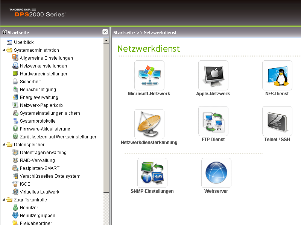Click the Virtuelles Laufwerk icon
Screen dimensions: 301x225
tap(15, 192)
